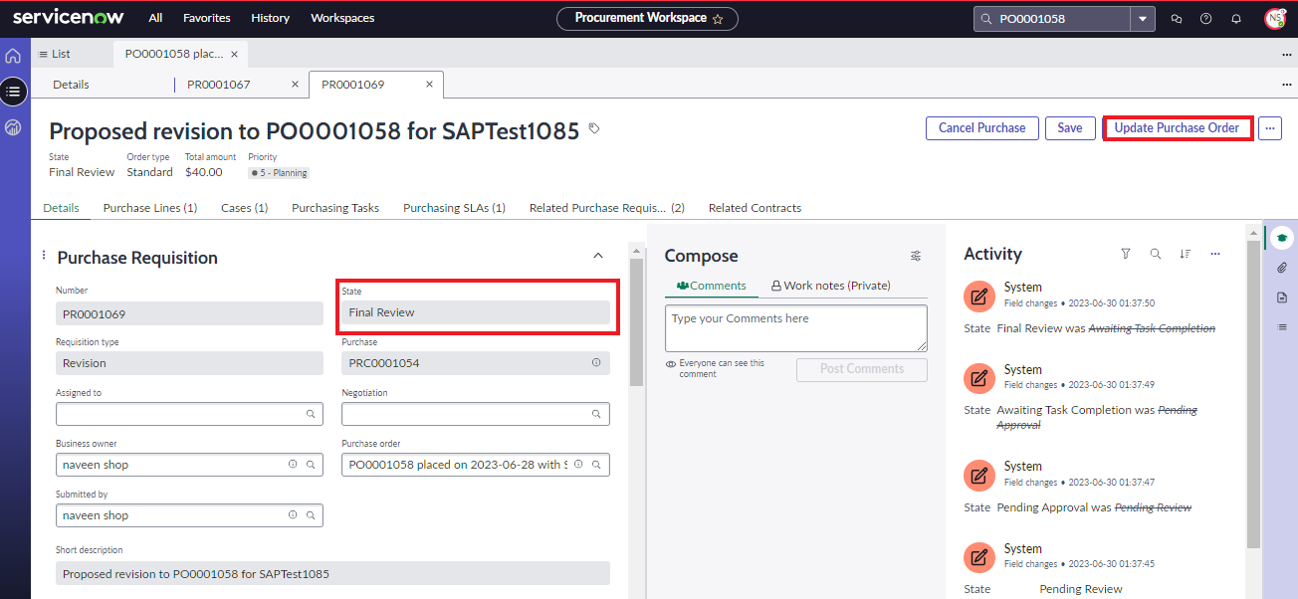The height and width of the screenshot is (599, 1298).
Task: Open the Purchasing SLAs (1) tab
Action: [454, 208]
